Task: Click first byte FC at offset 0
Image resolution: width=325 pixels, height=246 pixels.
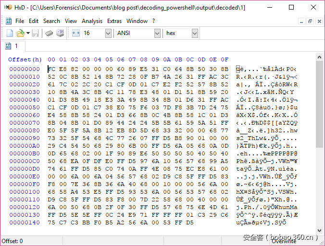Action: pos(51,69)
